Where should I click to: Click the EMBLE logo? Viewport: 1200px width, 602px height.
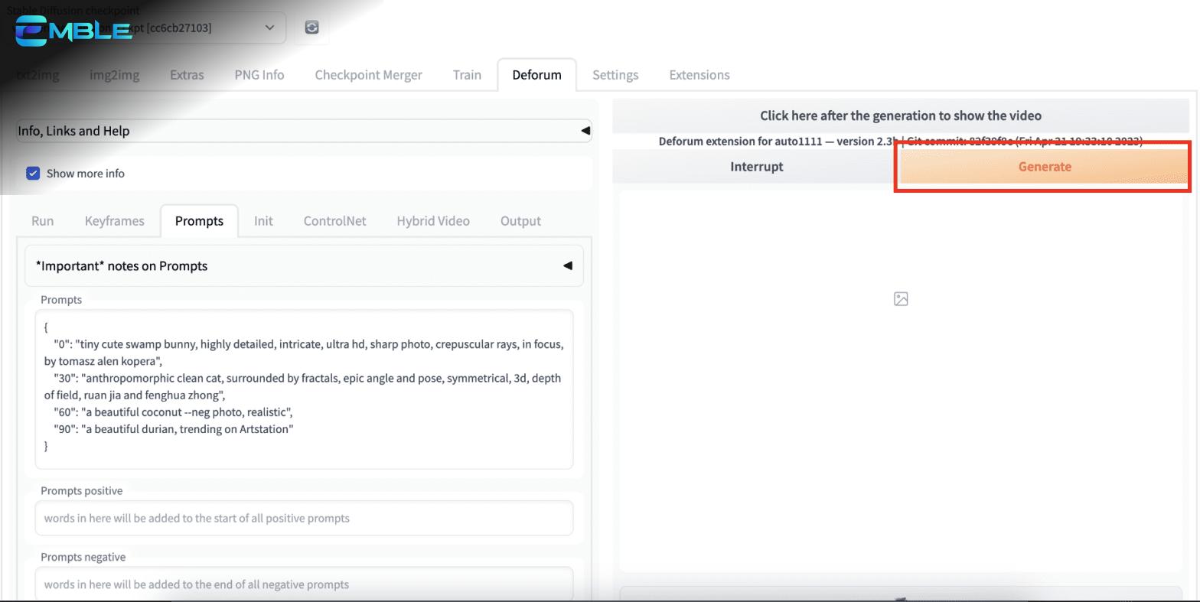pos(73,31)
